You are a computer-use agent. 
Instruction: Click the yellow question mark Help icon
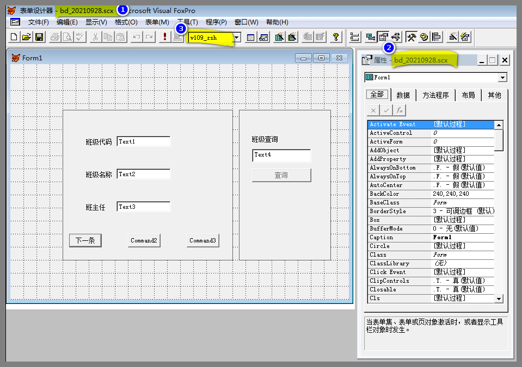click(336, 37)
